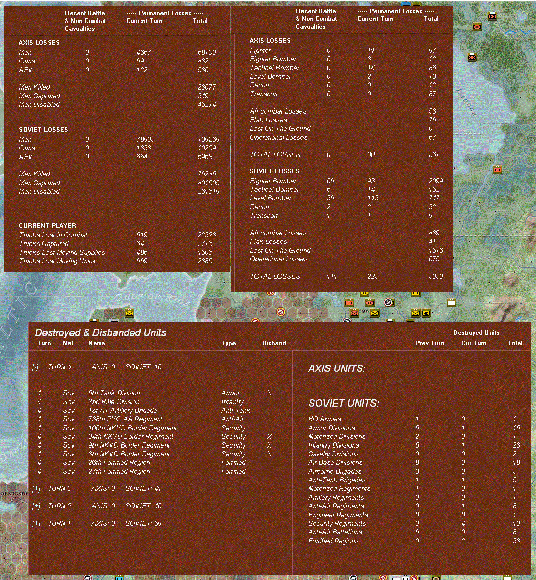The height and width of the screenshot is (580, 536).
Task: Expand the TURN 1 destroyed units group
Action: click(36, 524)
